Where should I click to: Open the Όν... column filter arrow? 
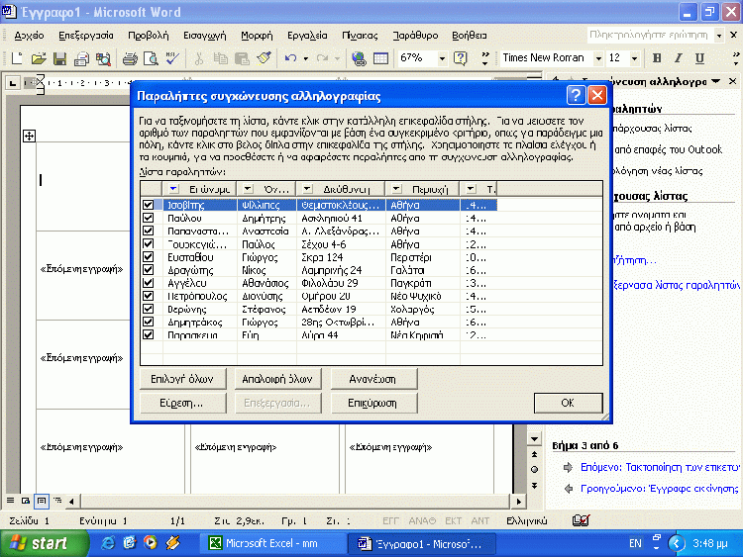click(x=248, y=189)
